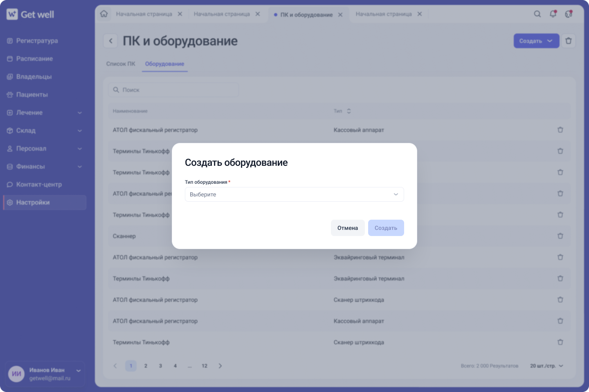Delete the last АТОЛ Кассовый аппарат row
Screen dimensions: 589x392
560,321
